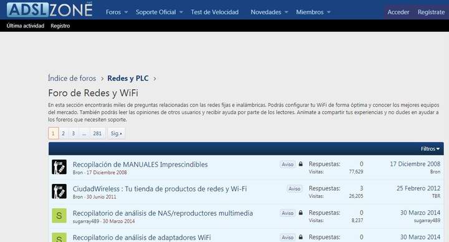Click Aviso label on CiudadWireless thread
This screenshot has width=449, height=242.
click(x=294, y=188)
